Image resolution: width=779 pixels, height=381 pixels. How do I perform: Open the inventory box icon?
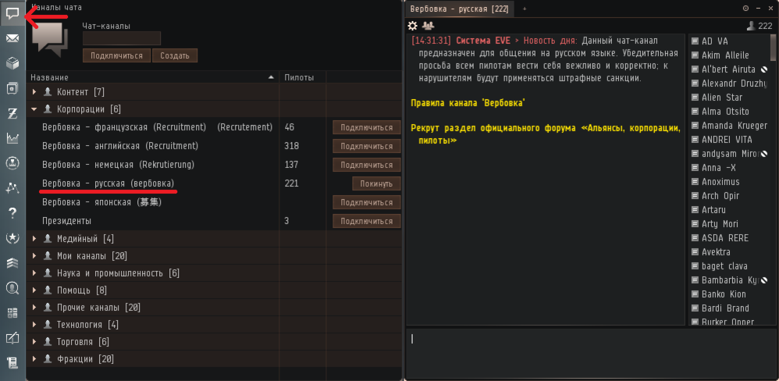click(12, 63)
